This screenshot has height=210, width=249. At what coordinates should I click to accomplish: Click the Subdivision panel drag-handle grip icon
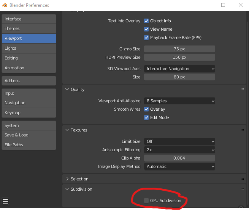pos(241,189)
